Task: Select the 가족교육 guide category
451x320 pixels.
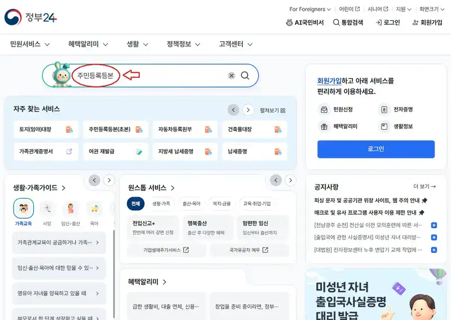Action: click(23, 212)
